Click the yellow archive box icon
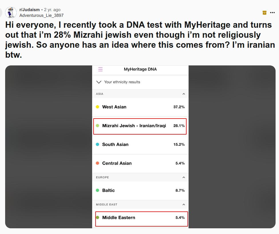The image size is (279, 234). pyautogui.click(x=264, y=13)
